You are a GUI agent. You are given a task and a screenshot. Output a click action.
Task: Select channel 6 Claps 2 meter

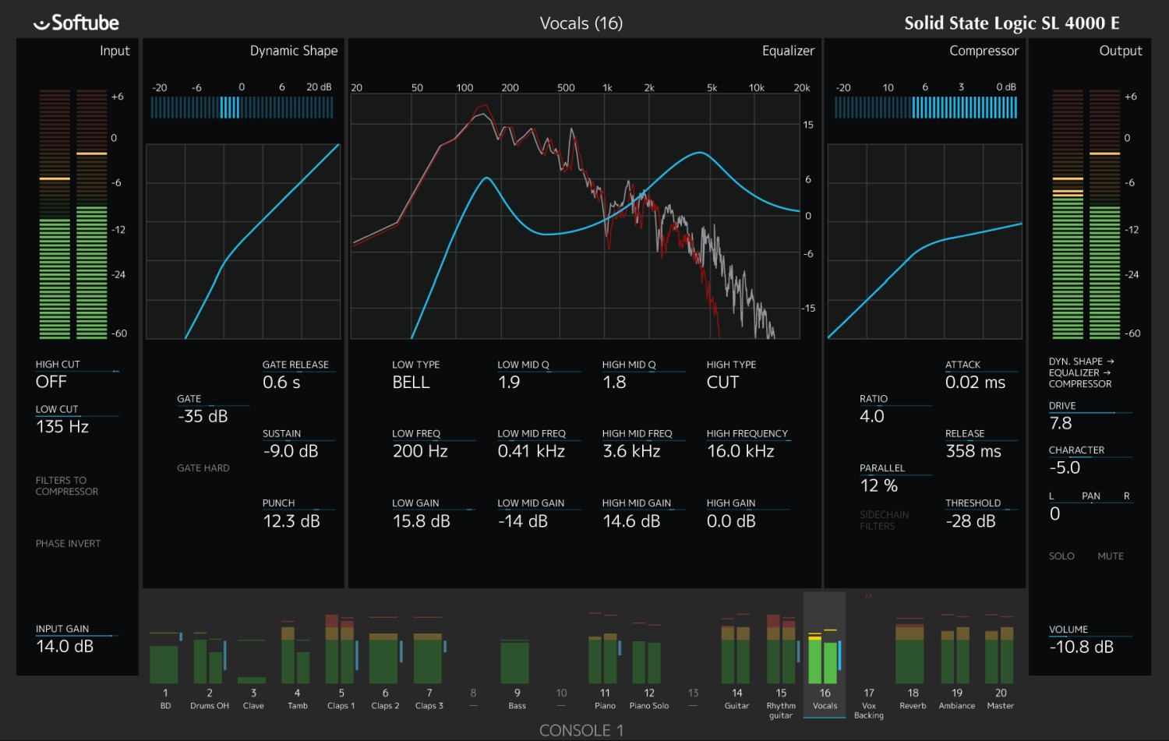[384, 651]
